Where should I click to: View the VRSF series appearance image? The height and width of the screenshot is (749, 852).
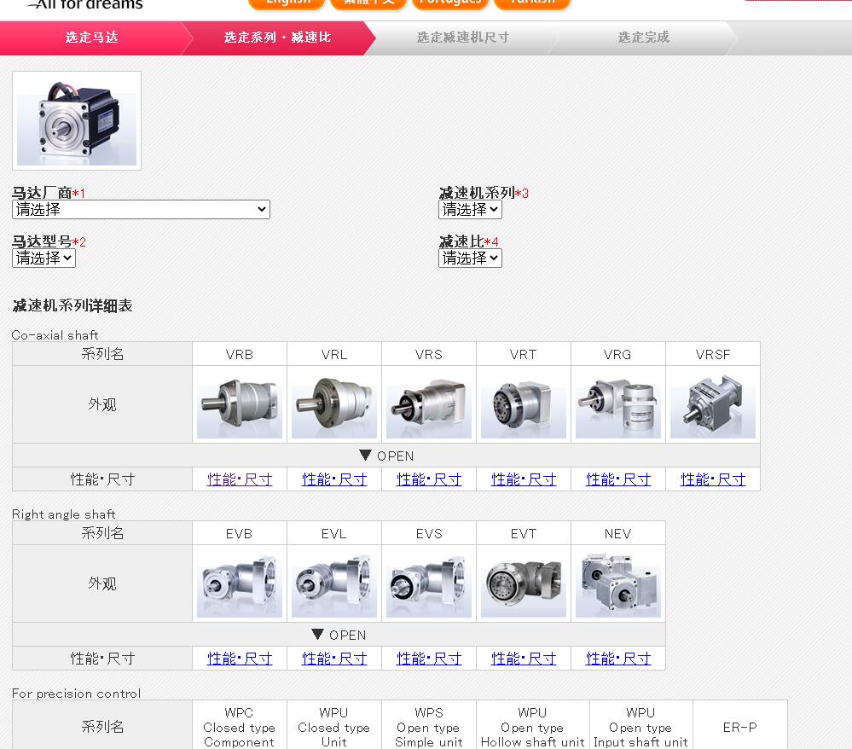(712, 404)
